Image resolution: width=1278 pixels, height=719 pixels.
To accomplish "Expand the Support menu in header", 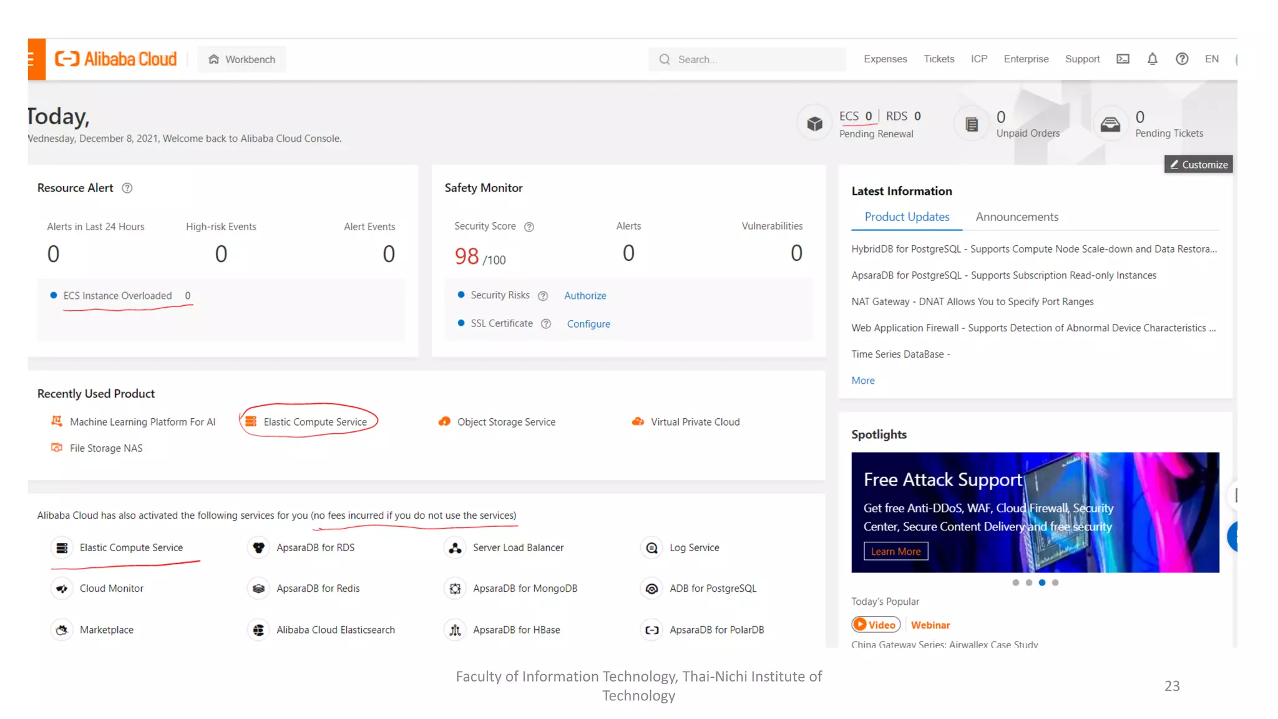I will [1082, 59].
